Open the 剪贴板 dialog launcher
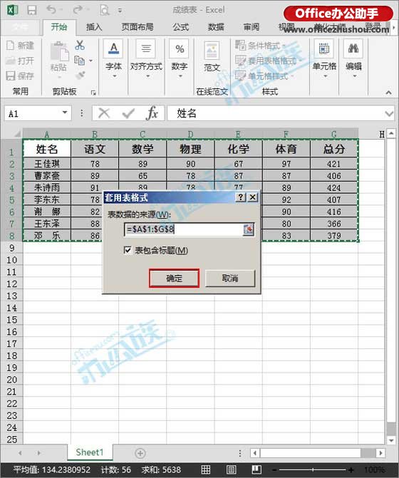Viewport: 399px width, 478px height. (x=93, y=93)
